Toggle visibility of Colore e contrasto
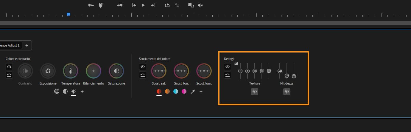This screenshot has height=132, width=411. 9,67
